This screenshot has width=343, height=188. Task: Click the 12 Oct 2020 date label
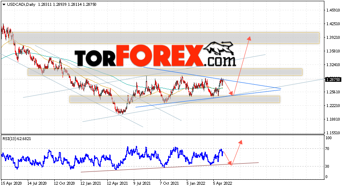[x=64, y=183]
